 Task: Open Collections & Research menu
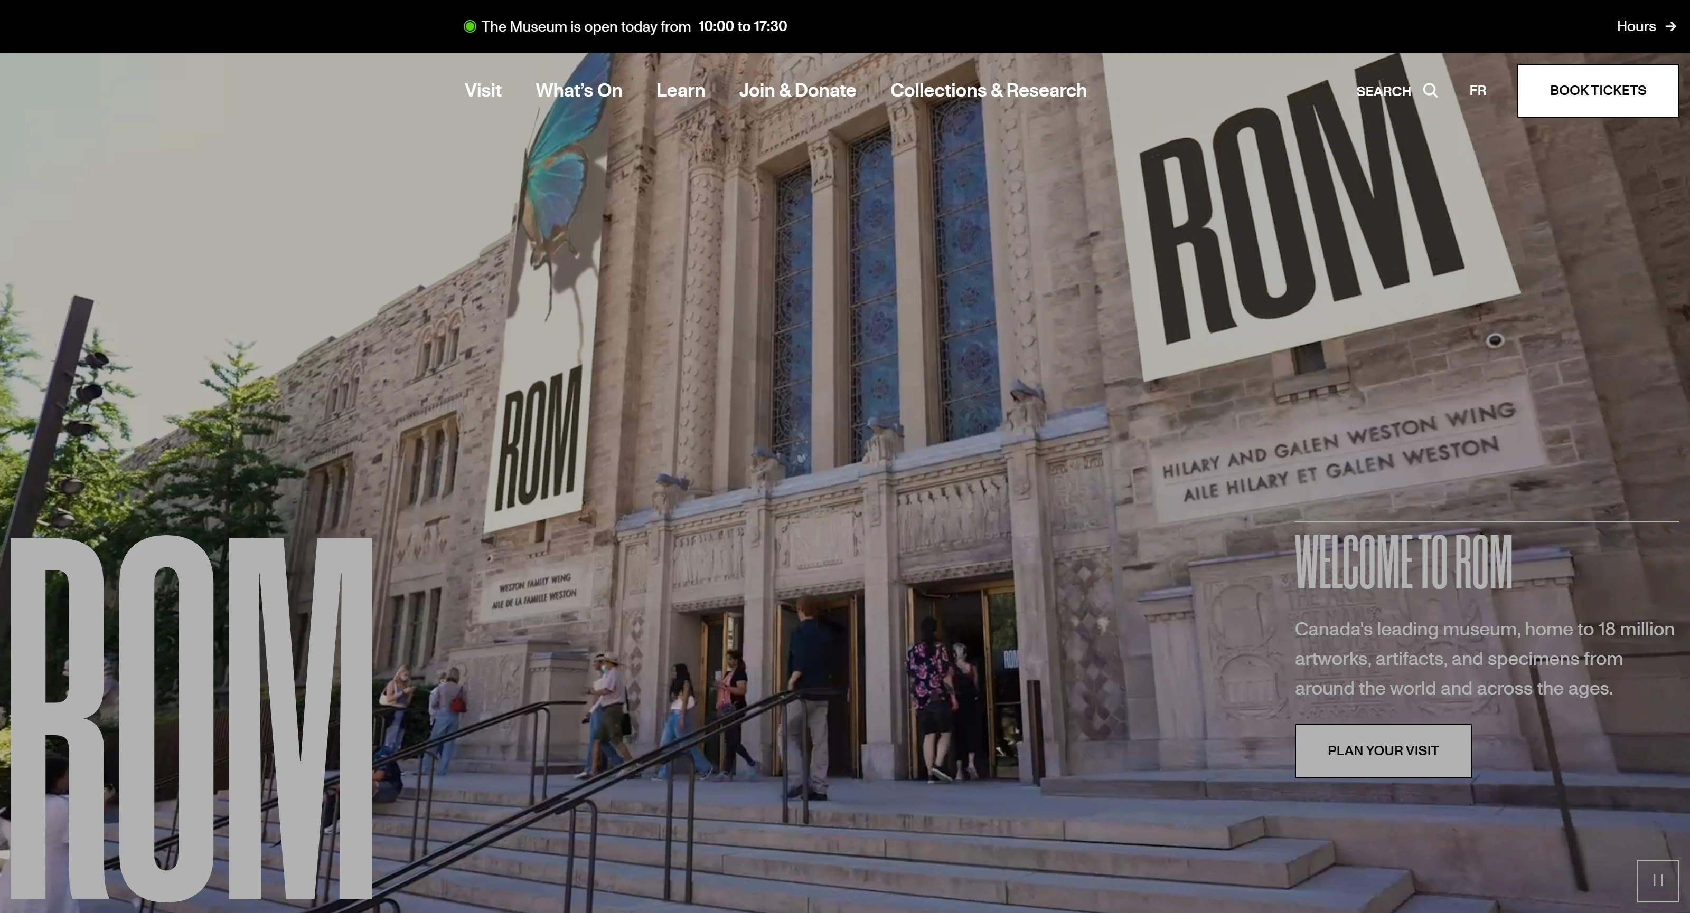(x=988, y=90)
